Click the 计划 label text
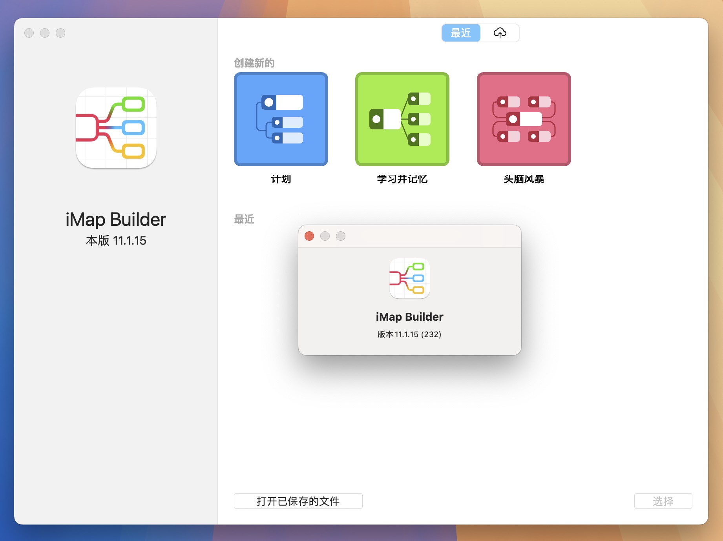 (x=281, y=179)
